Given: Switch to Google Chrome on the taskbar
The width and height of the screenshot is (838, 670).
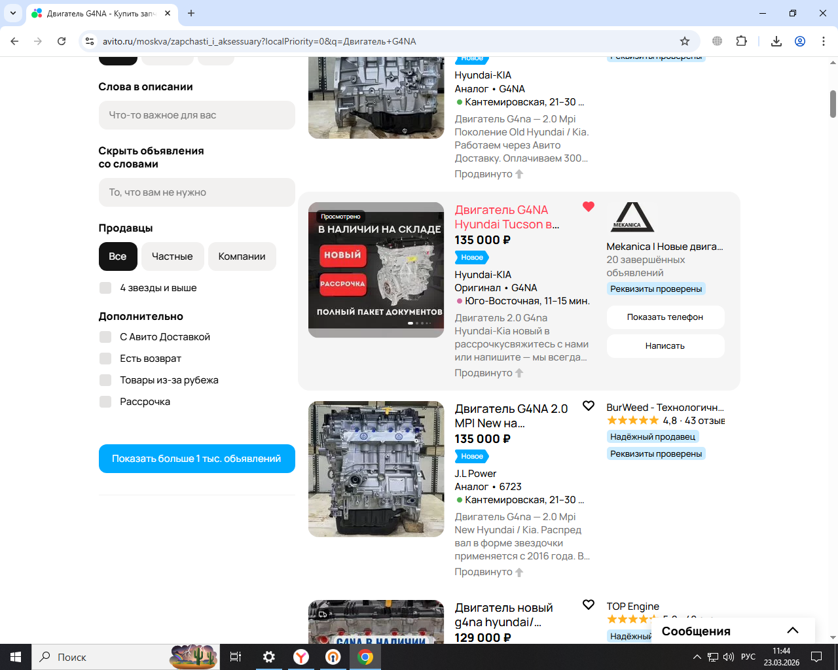Looking at the screenshot, I should (x=365, y=657).
